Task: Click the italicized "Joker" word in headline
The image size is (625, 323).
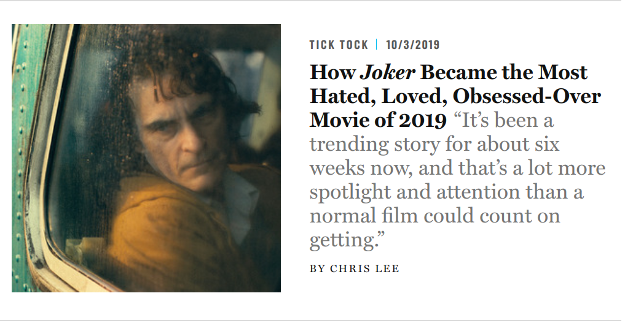Action: pyautogui.click(x=387, y=73)
